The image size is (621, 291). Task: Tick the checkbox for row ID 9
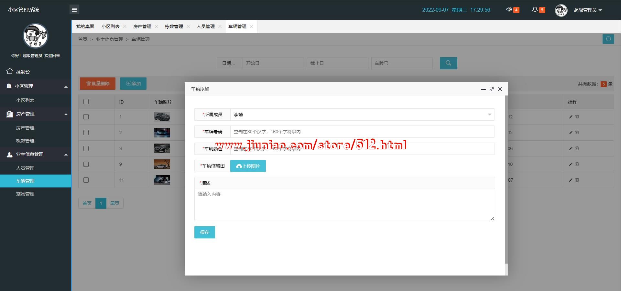click(86, 164)
